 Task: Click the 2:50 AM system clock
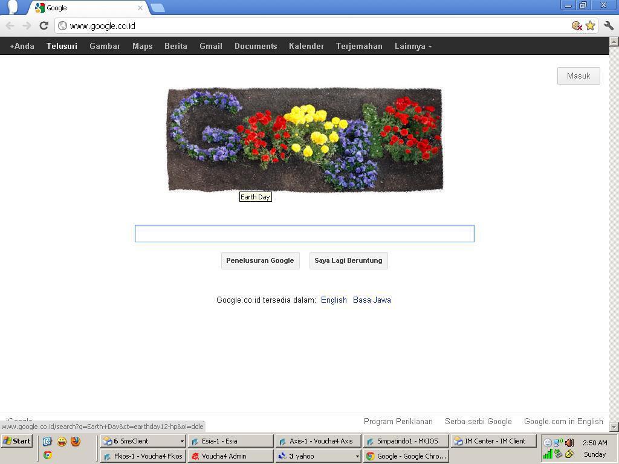click(595, 443)
